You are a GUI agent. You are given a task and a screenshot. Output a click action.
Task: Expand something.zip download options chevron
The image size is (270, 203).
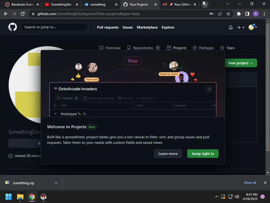(x=56, y=183)
